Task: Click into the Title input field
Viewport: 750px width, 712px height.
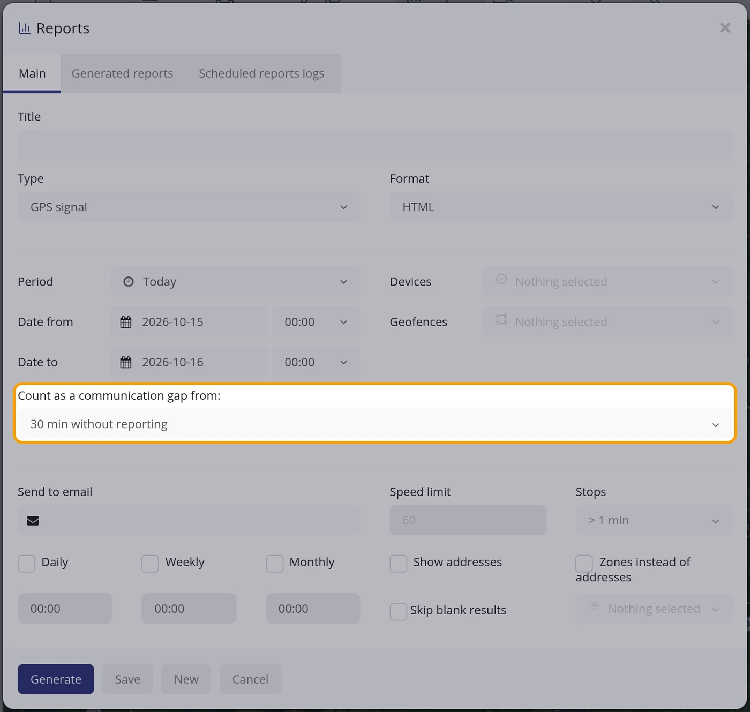Action: (375, 145)
